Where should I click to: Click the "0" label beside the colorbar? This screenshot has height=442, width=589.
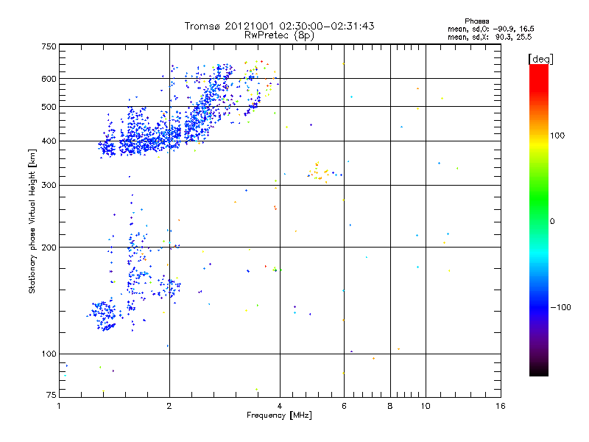tap(552, 222)
